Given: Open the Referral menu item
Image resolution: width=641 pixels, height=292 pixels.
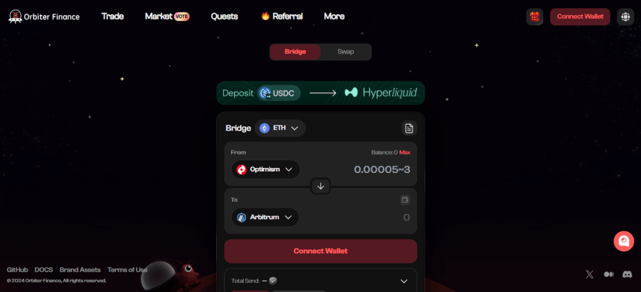Looking at the screenshot, I should pos(282,16).
